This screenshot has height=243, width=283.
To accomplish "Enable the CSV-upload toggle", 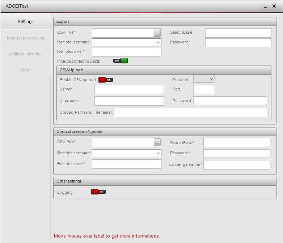I will 106,80.
